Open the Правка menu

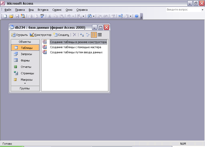tap(20, 10)
